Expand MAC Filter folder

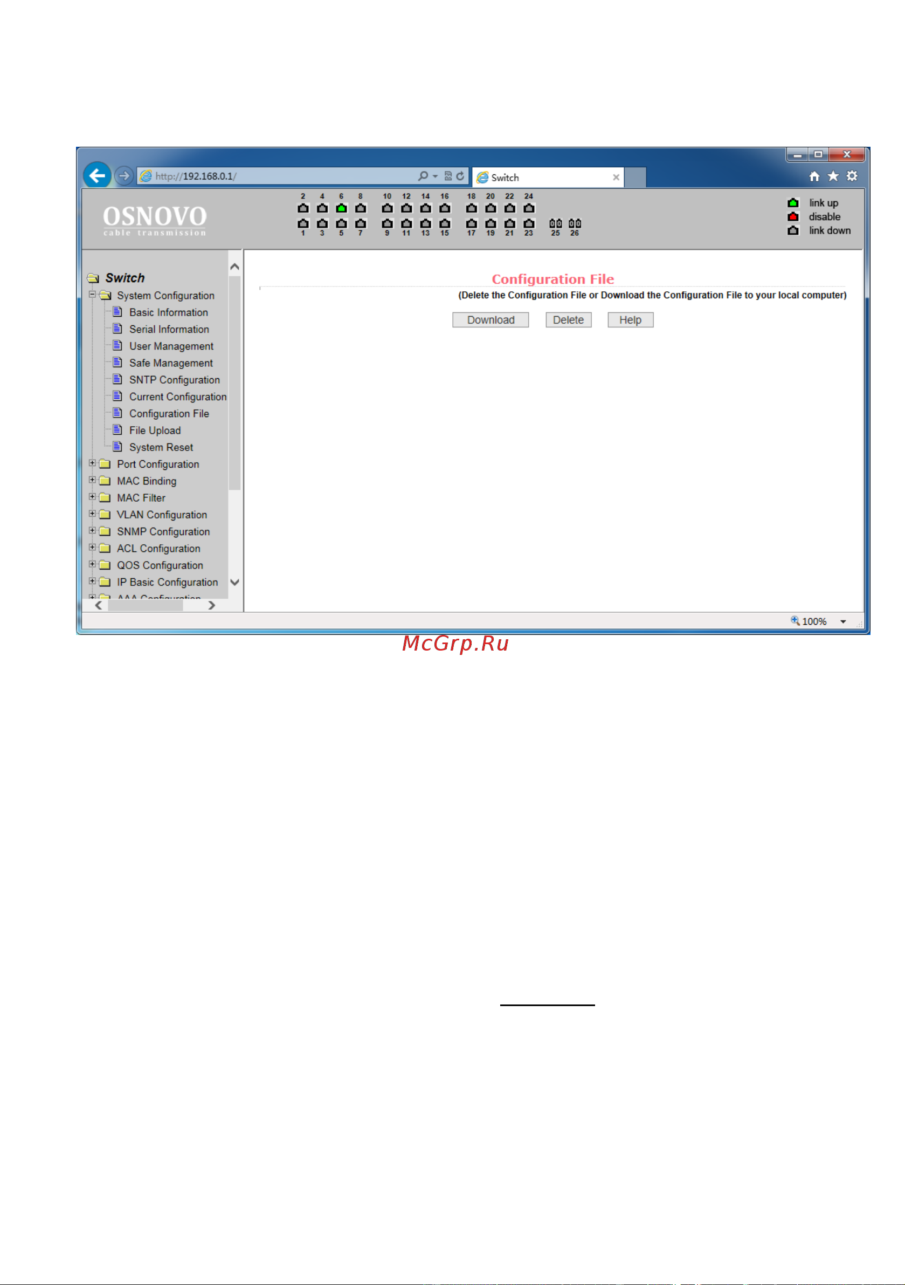(x=92, y=496)
